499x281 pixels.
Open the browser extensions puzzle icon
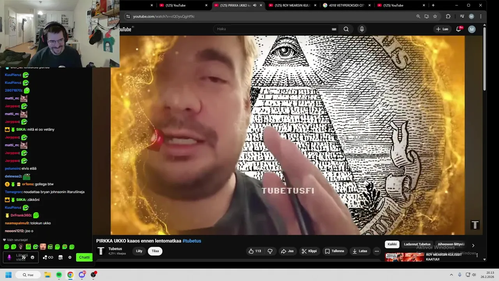point(448,16)
